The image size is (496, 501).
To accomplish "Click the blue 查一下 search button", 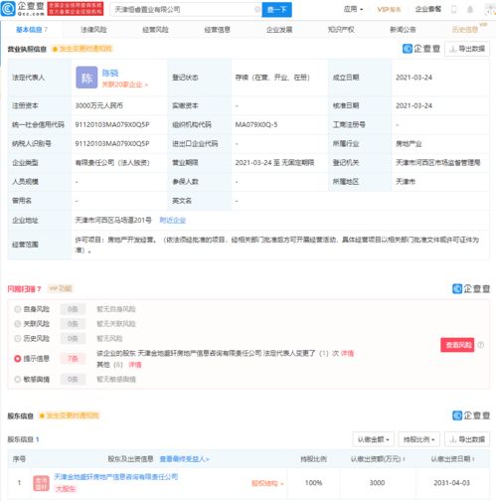I will (276, 10).
